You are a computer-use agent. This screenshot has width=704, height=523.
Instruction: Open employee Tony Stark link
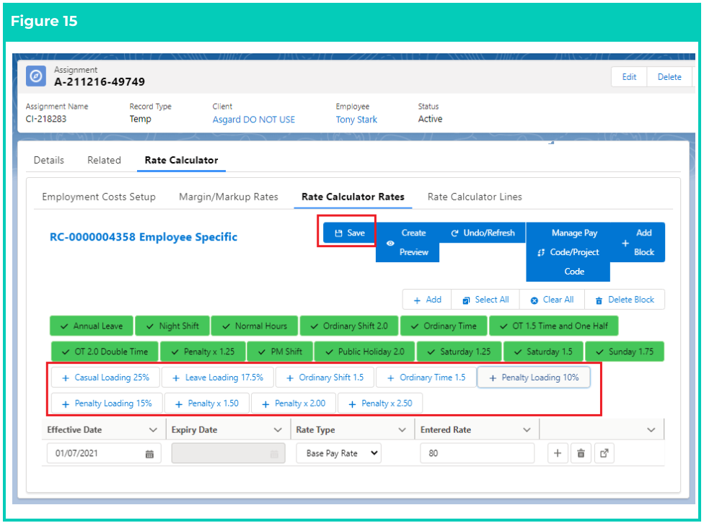[356, 120]
